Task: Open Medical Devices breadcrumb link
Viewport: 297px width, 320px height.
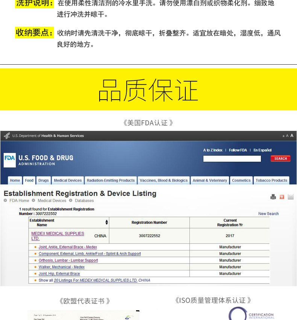Action: click(x=52, y=201)
